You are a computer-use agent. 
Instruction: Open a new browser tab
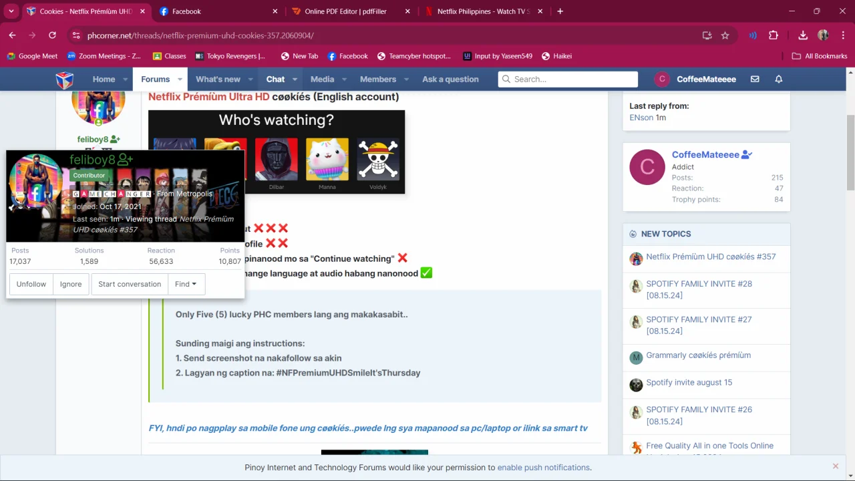point(560,11)
